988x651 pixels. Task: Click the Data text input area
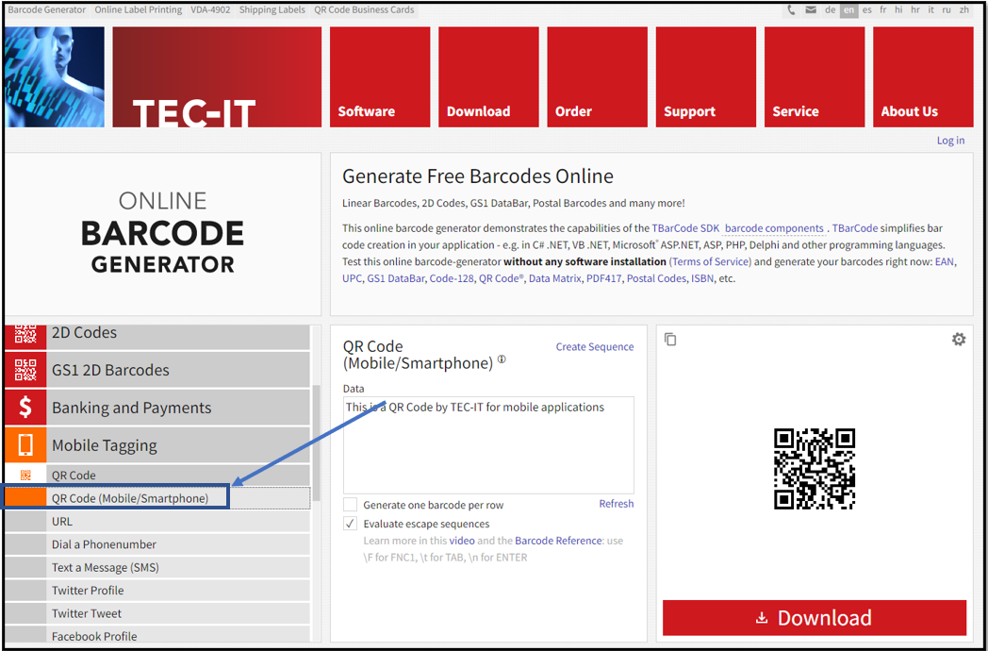[x=488, y=445]
